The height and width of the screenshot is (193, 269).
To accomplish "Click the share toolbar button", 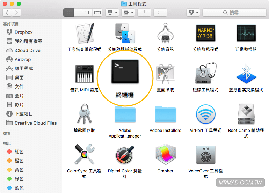I will 144,13.
